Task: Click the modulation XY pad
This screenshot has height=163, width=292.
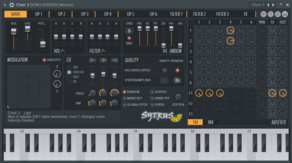Action: click(x=29, y=87)
